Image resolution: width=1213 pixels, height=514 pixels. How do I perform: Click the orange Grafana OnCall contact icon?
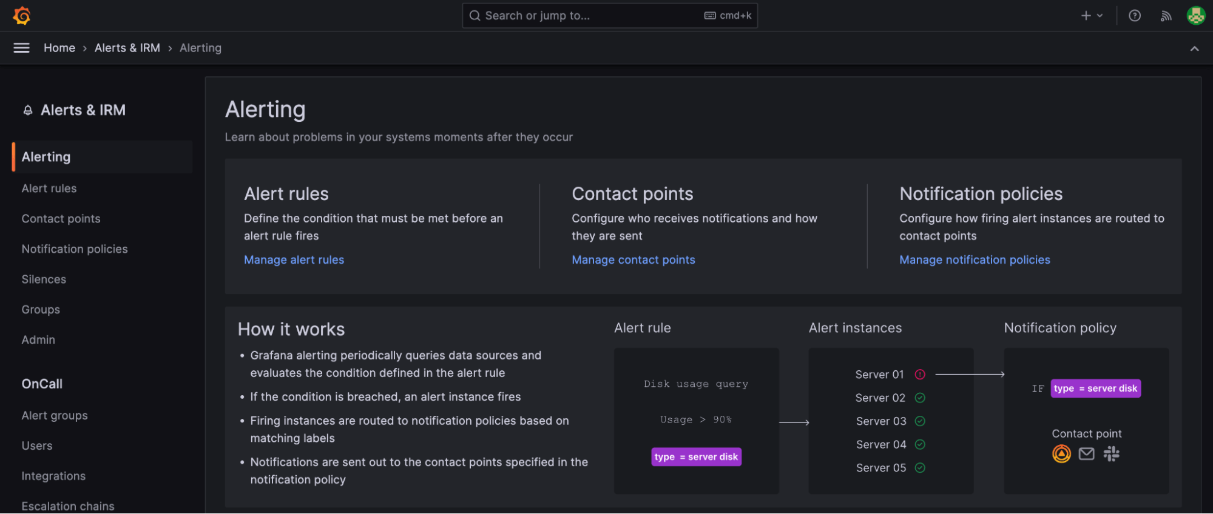point(1061,453)
